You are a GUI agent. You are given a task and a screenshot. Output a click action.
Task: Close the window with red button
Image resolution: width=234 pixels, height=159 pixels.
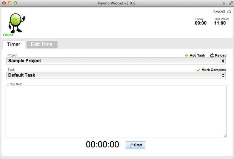pyautogui.click(x=4, y=3)
